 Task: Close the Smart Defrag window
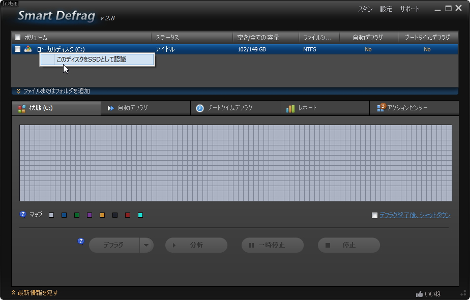(x=459, y=8)
